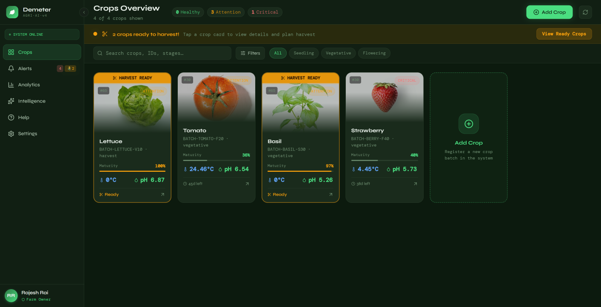601x307 pixels.
Task: Open Lettuce card details arrow icon
Action: [x=162, y=194]
